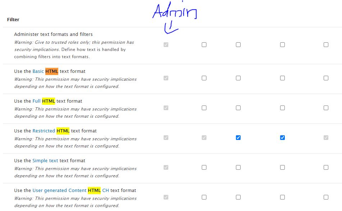Check Simple text format in third column
The width and height of the screenshot is (342, 211).
click(238, 168)
